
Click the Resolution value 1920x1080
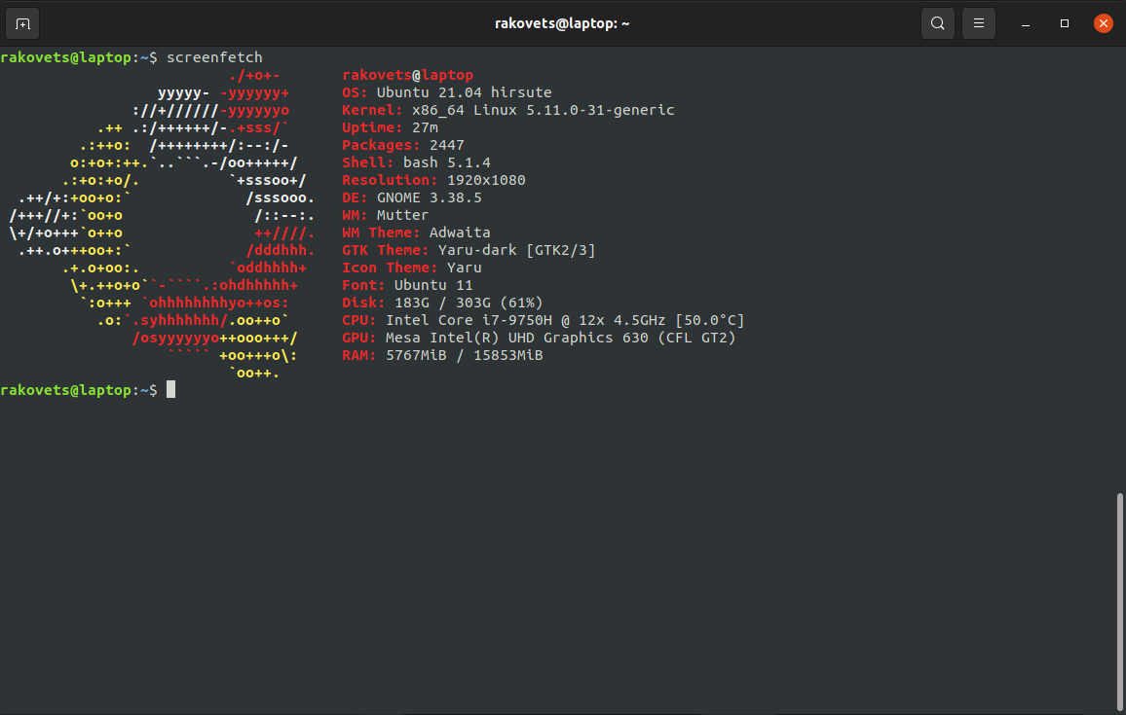[x=486, y=180]
